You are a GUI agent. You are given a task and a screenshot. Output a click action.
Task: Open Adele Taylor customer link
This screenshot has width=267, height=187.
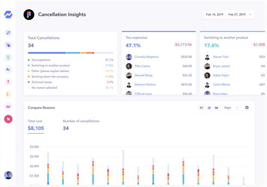coord(221,75)
